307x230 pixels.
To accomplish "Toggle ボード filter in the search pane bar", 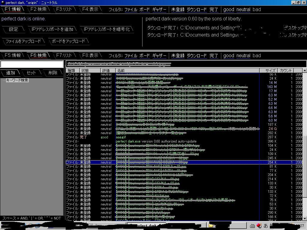I will 145,56.
